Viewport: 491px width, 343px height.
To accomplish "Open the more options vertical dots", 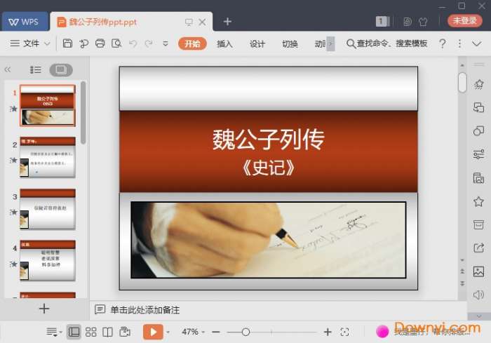I will (459, 43).
